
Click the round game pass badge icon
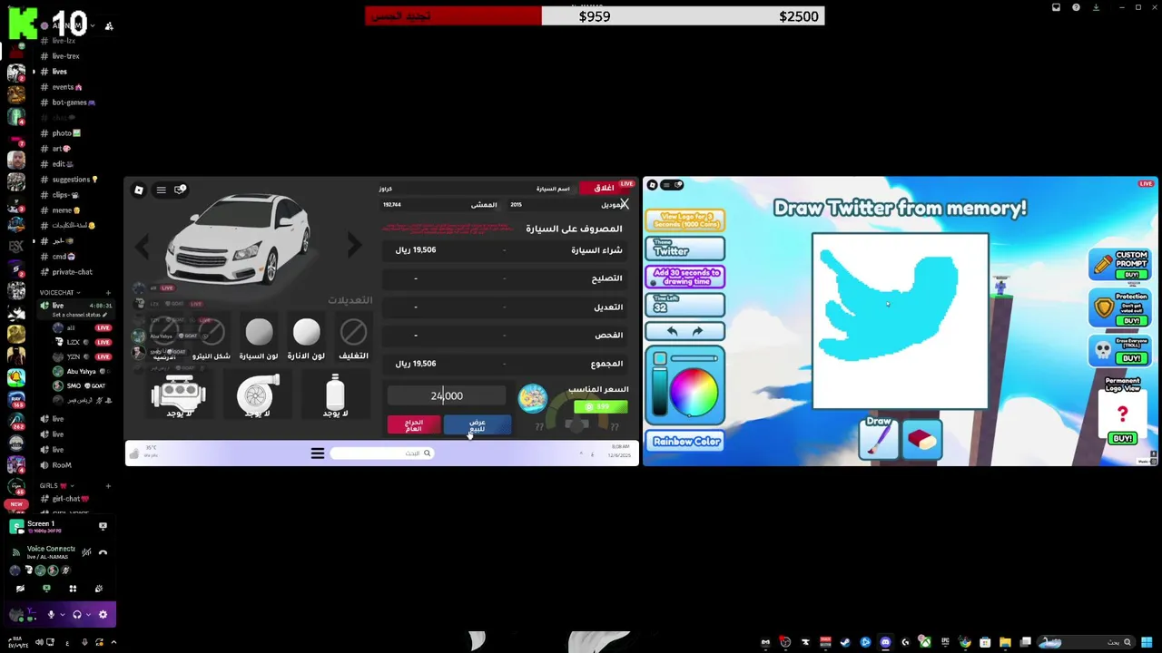533,398
